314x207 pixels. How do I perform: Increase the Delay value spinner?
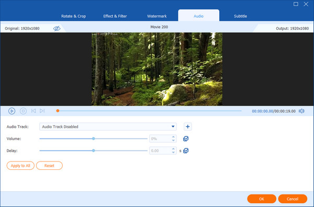(173, 149)
